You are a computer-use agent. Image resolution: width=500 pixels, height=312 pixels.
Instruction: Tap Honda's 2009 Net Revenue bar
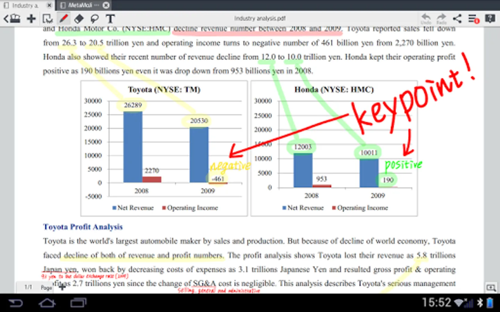(369, 173)
